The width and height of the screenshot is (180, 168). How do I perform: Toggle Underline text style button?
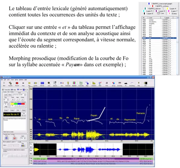click(x=22, y=100)
